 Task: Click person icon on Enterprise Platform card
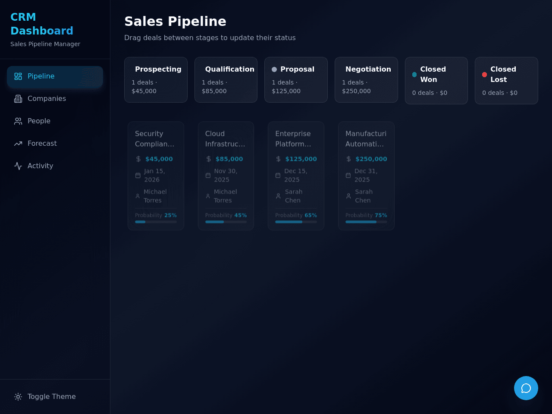(278, 196)
